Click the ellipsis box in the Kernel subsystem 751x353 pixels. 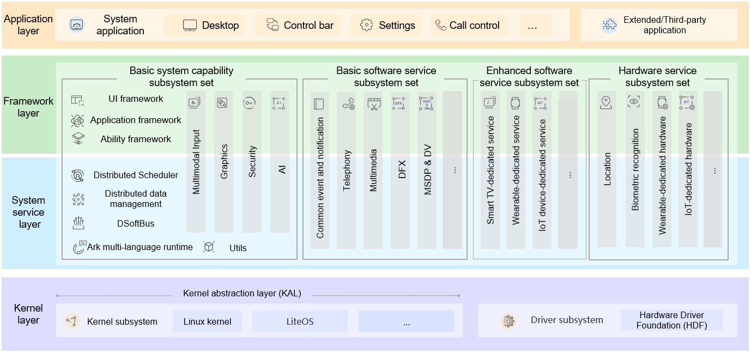tap(406, 321)
